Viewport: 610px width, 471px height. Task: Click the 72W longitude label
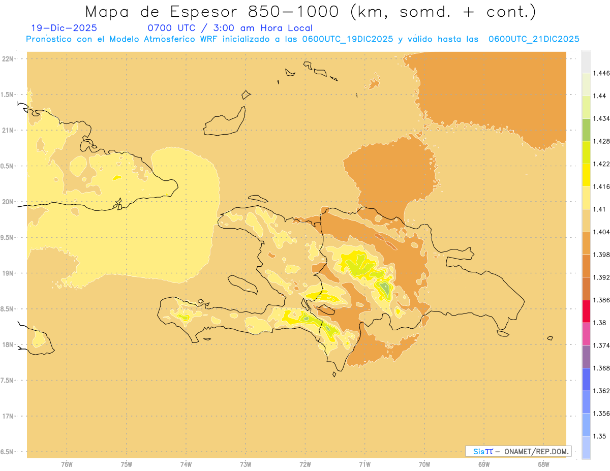[305, 464]
